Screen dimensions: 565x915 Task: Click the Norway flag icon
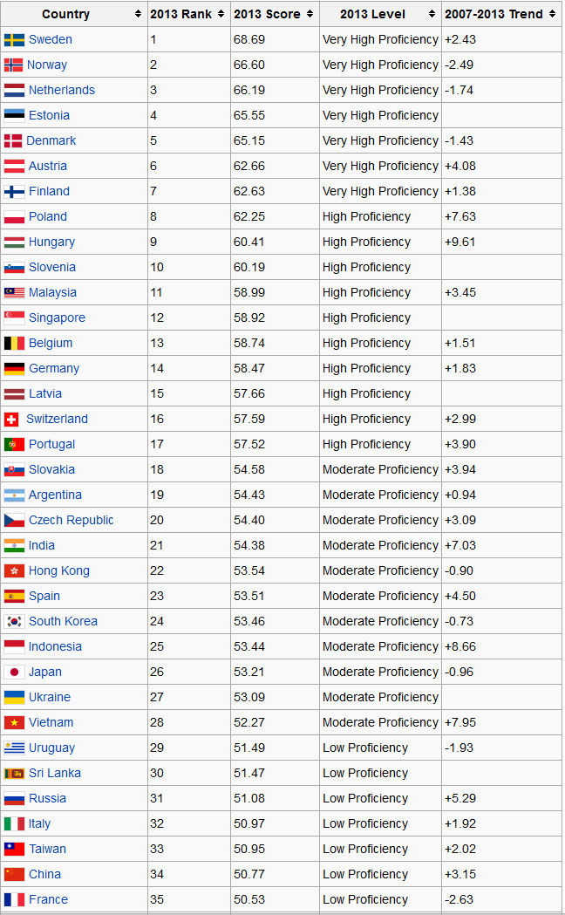(x=13, y=65)
